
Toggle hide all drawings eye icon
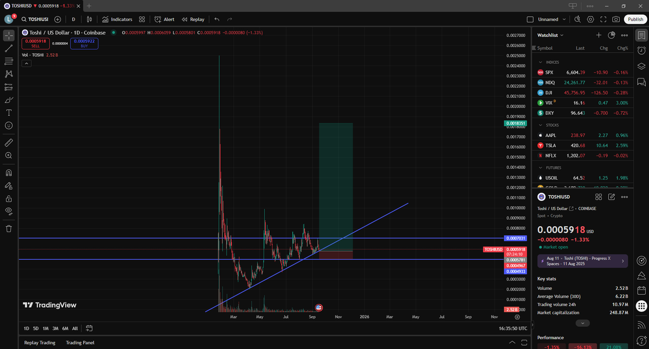click(9, 211)
